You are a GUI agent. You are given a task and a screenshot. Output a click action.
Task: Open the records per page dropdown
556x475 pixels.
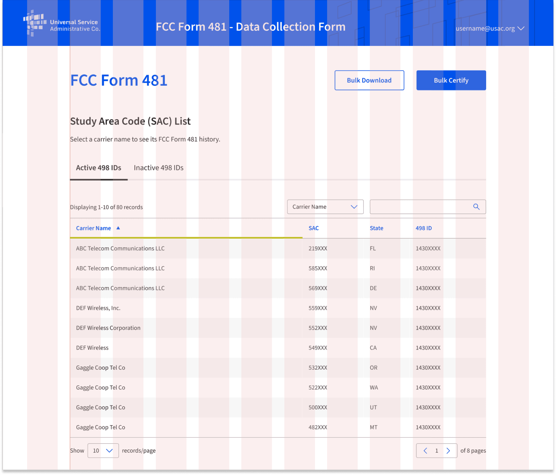click(103, 450)
